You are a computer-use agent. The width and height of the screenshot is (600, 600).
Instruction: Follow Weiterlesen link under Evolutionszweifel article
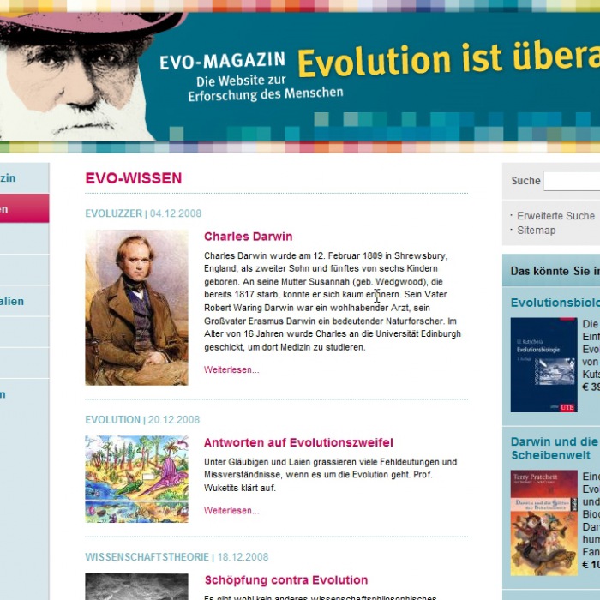231,511
